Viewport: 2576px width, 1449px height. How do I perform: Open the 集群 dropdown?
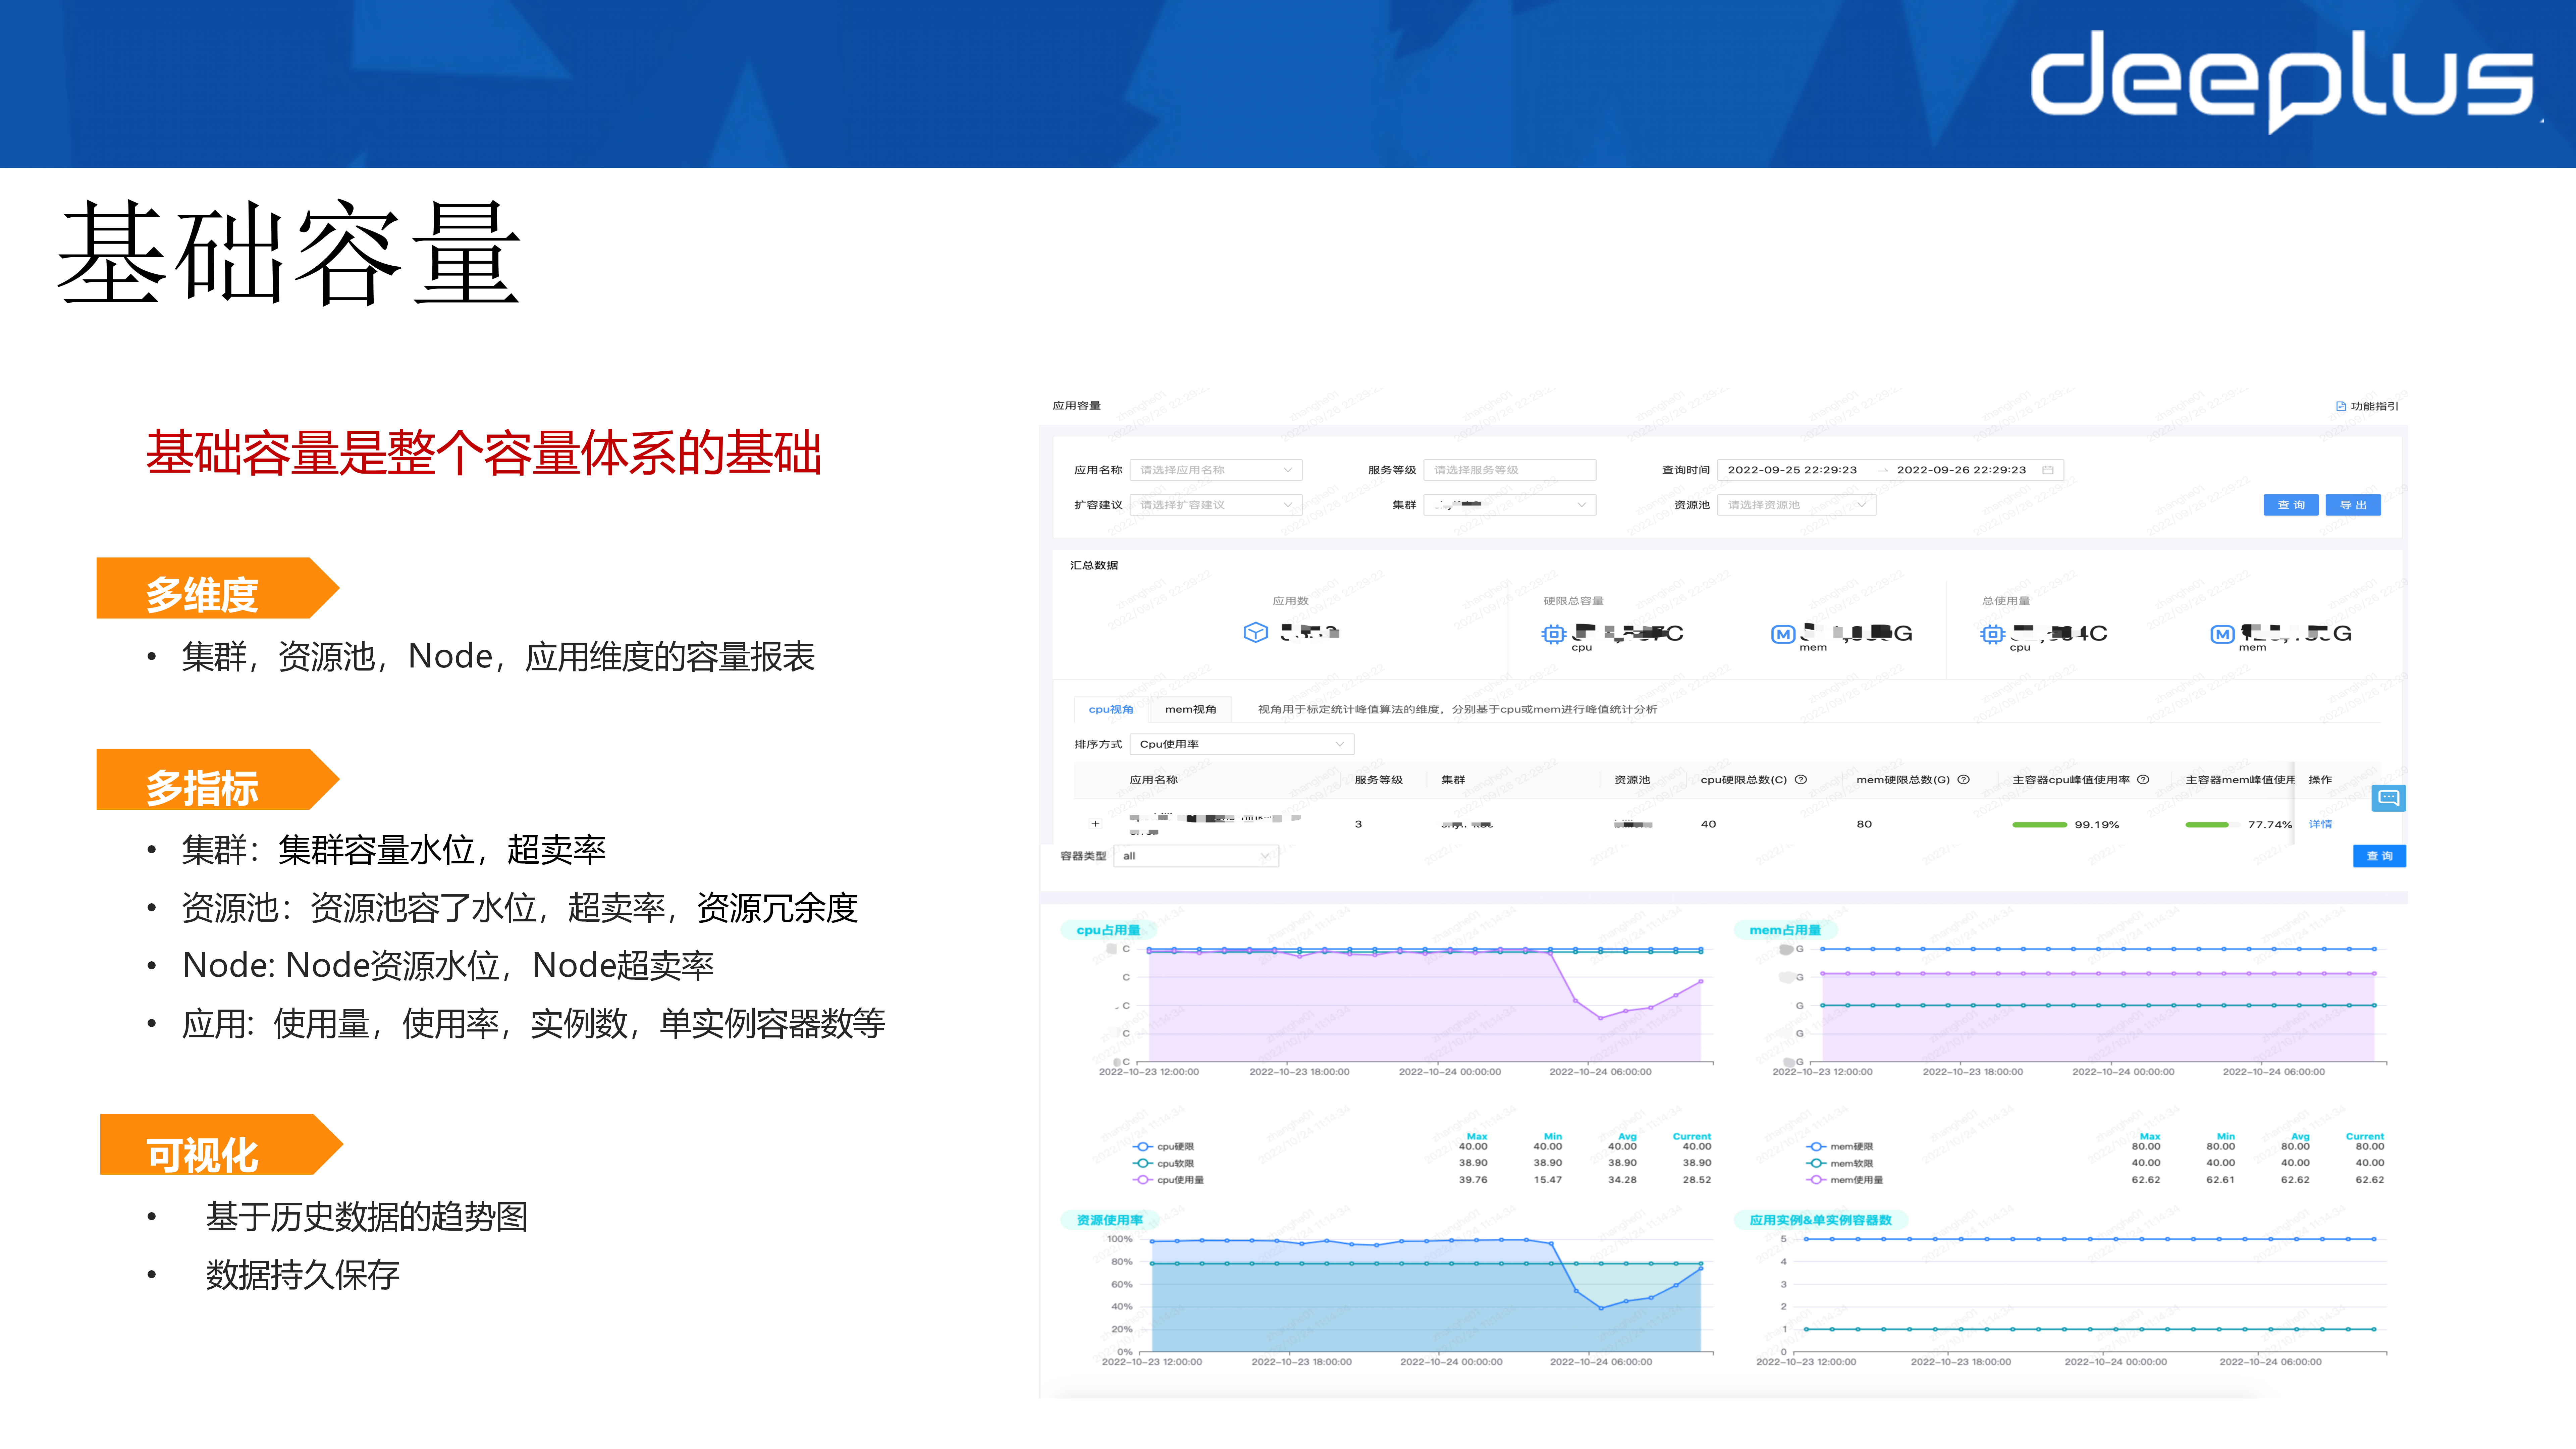(x=1510, y=505)
